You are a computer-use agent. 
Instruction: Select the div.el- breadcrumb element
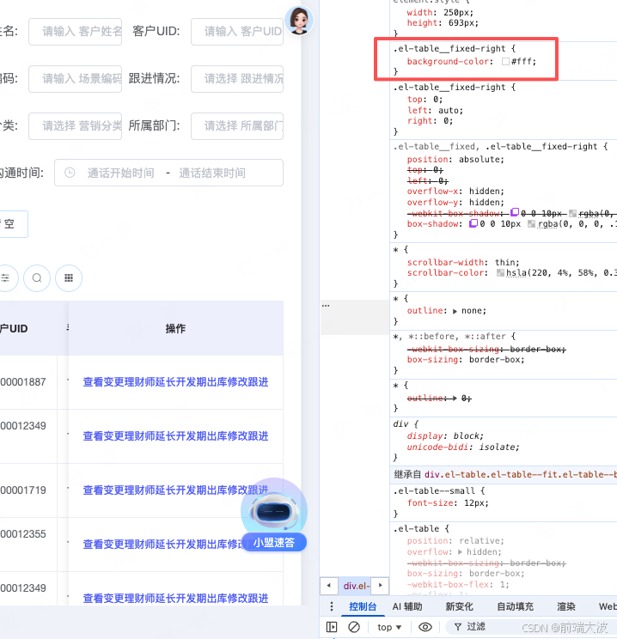tap(357, 586)
